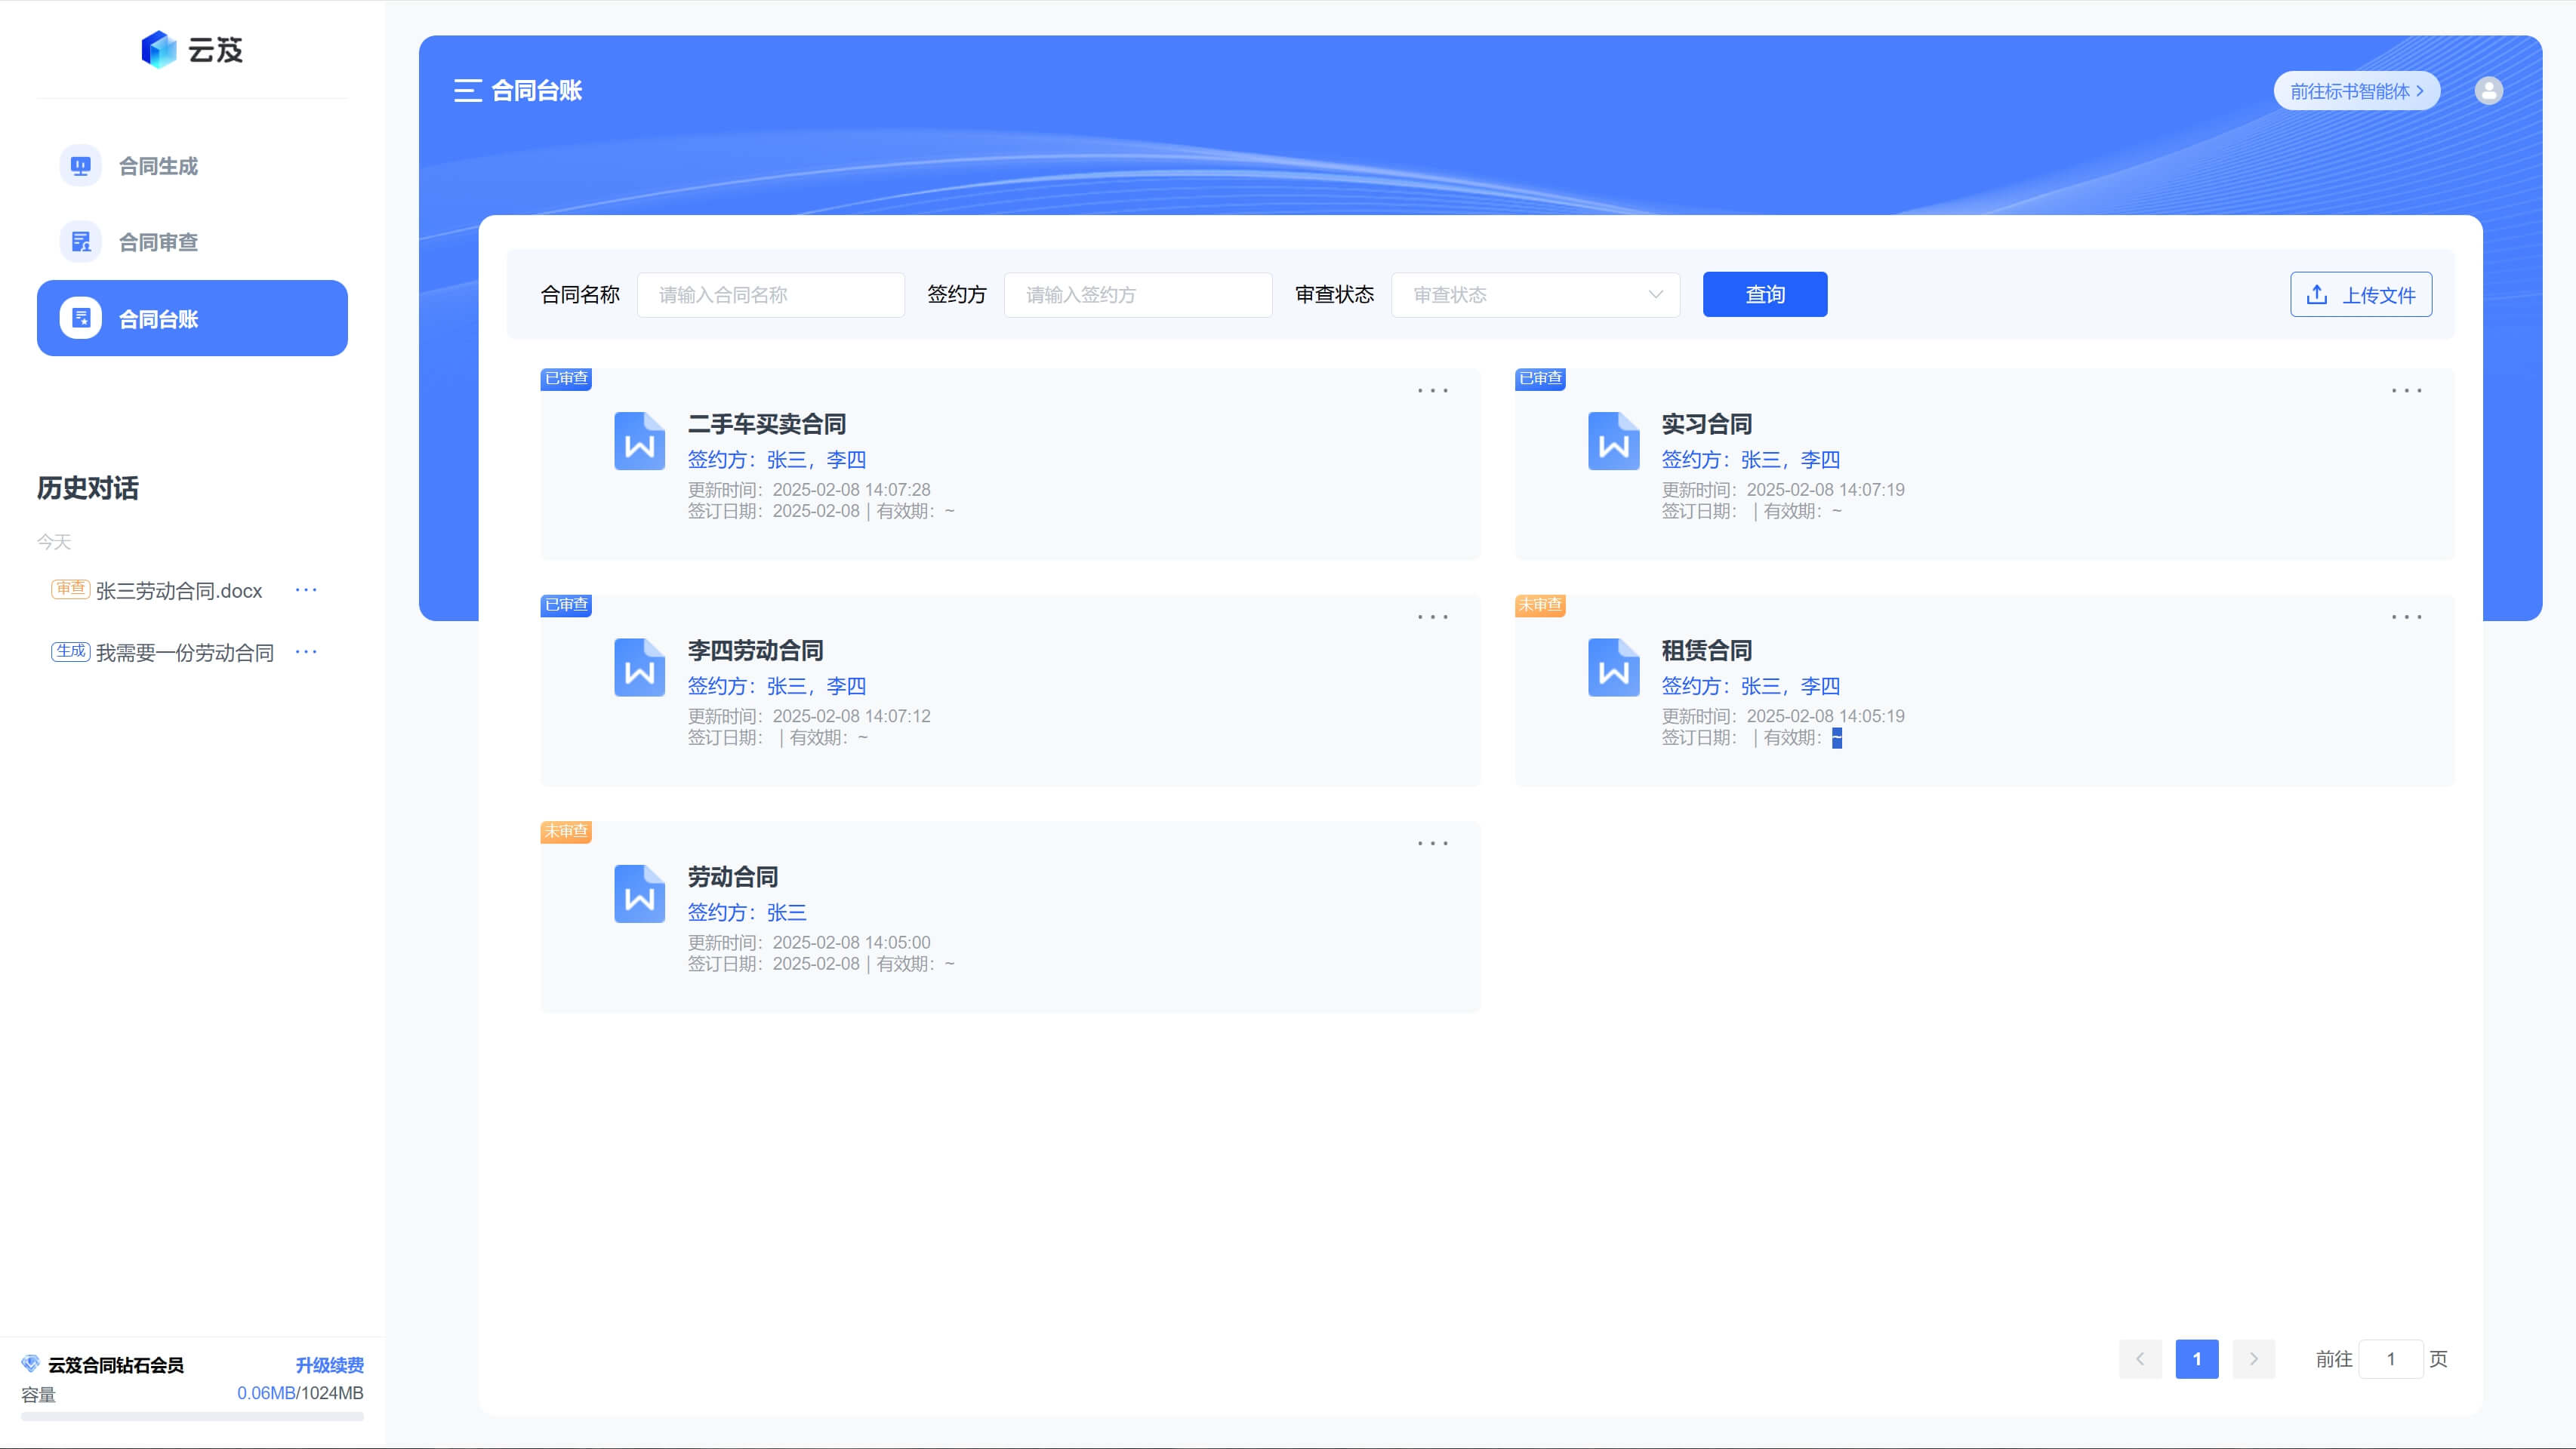Click the 查询 button
The height and width of the screenshot is (1449, 2576).
[1764, 295]
